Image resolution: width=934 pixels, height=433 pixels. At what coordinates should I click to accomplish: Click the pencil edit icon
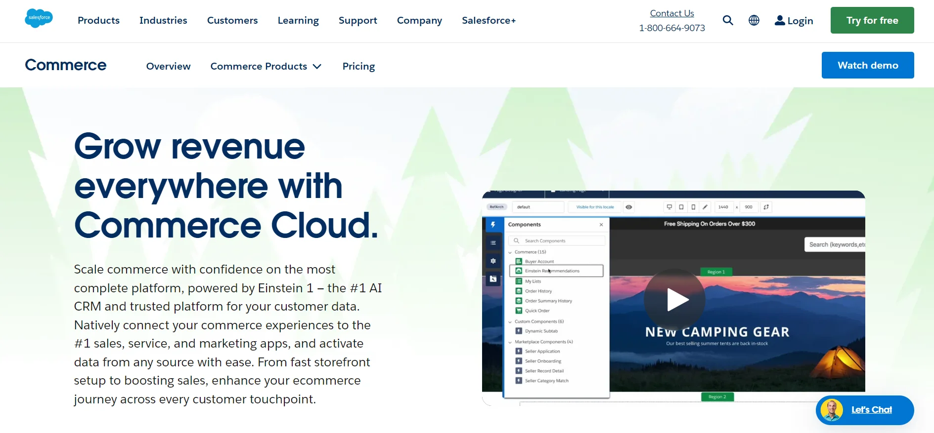(705, 207)
